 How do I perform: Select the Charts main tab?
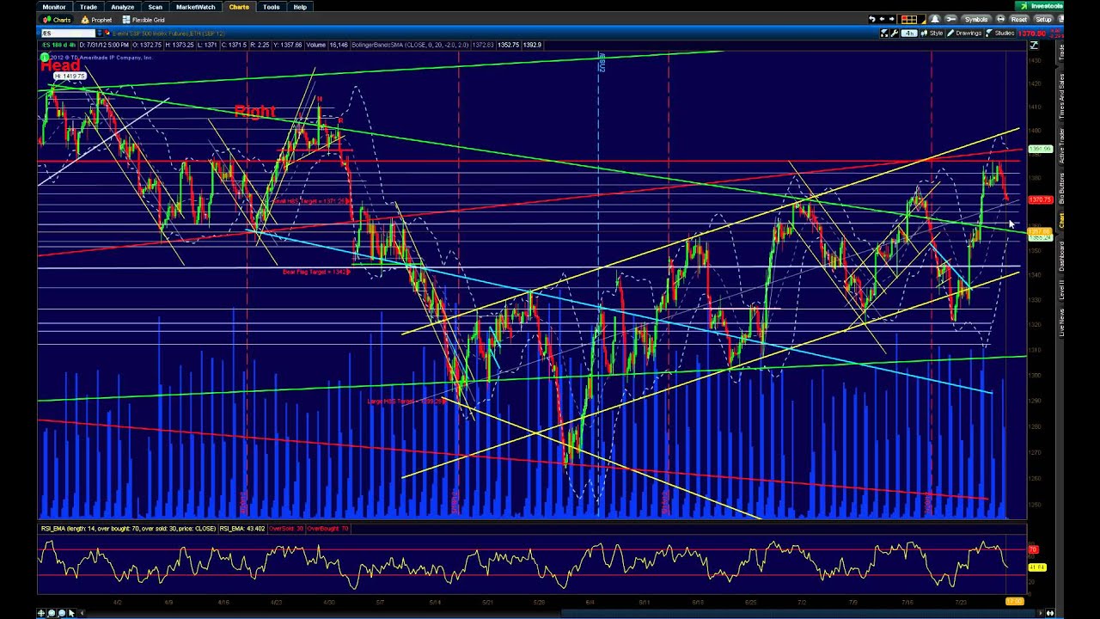pos(239,7)
